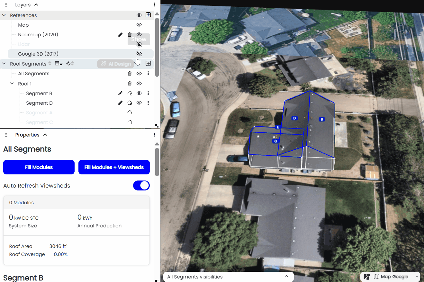424x282 pixels.
Task: Click the Layers panel vertical scrollbar
Action: click(157, 47)
